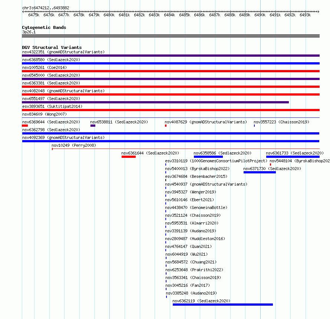This screenshot has width=330, height=319.
Task: Click the nsv4438470 (GenomeinaBottle) label
Action: click(196, 207)
